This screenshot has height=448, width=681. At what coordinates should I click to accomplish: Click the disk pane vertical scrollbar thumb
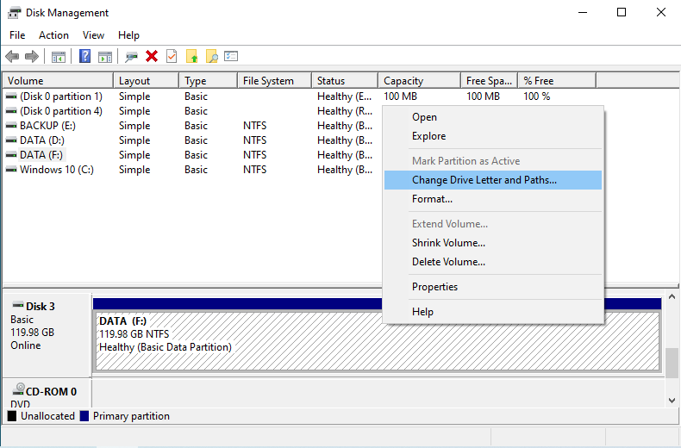tap(672, 363)
